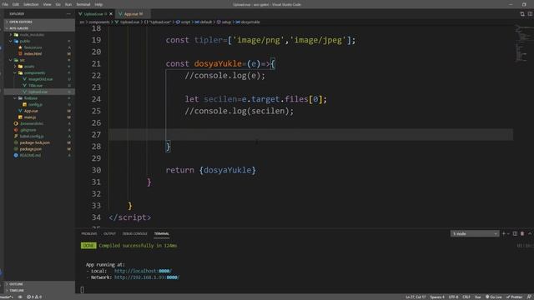Open package.json in the explorer
The image size is (534, 300).
point(31,149)
